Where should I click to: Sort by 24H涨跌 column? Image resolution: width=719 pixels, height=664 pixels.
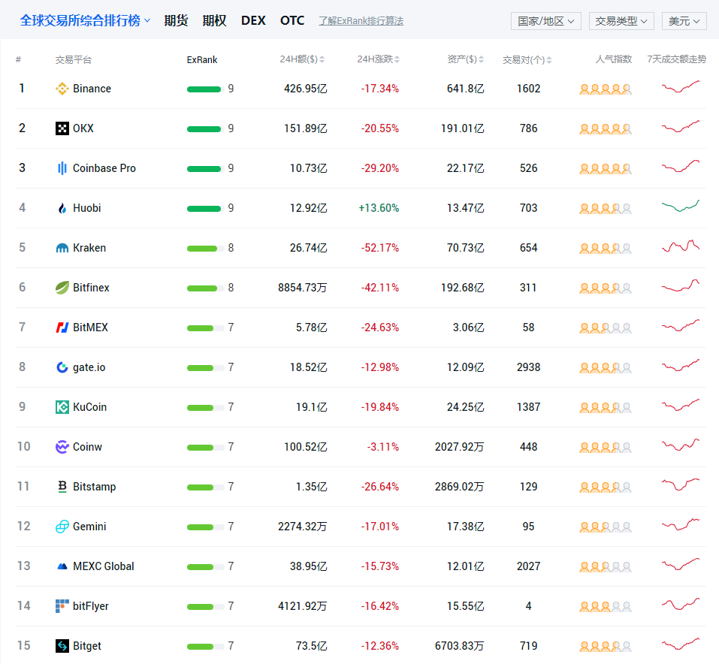(x=379, y=59)
